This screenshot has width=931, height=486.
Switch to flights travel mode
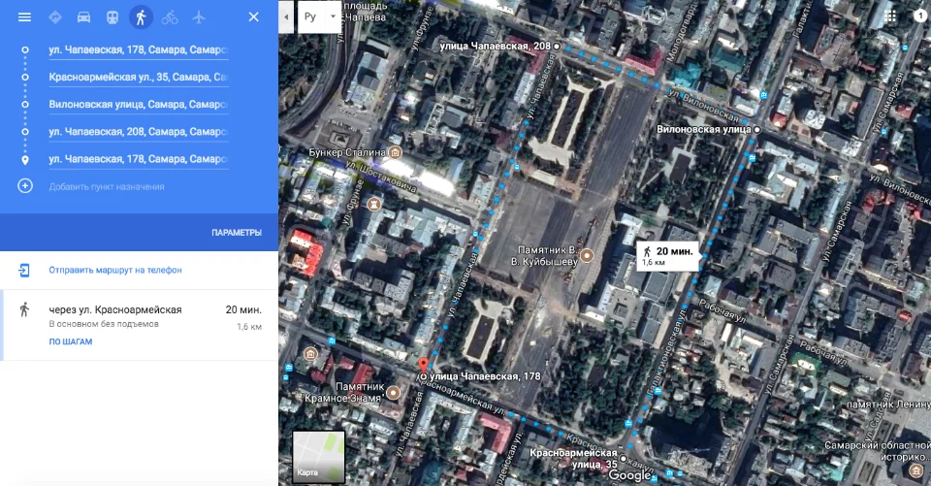coord(198,17)
